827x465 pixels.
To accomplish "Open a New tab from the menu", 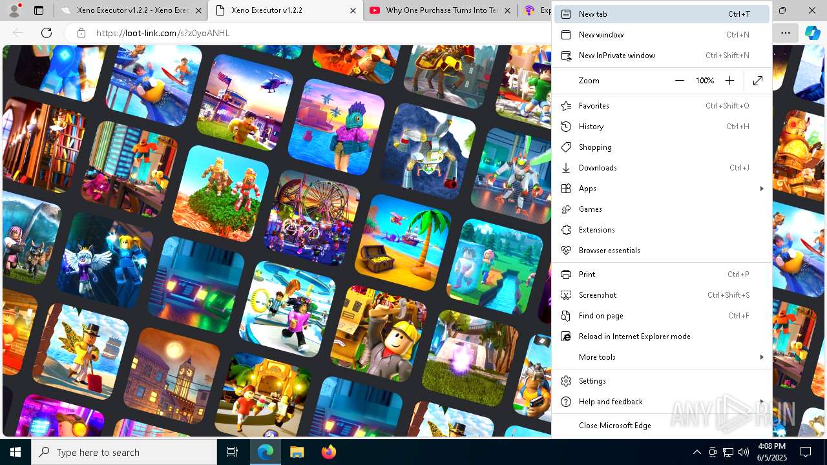I will (x=662, y=14).
